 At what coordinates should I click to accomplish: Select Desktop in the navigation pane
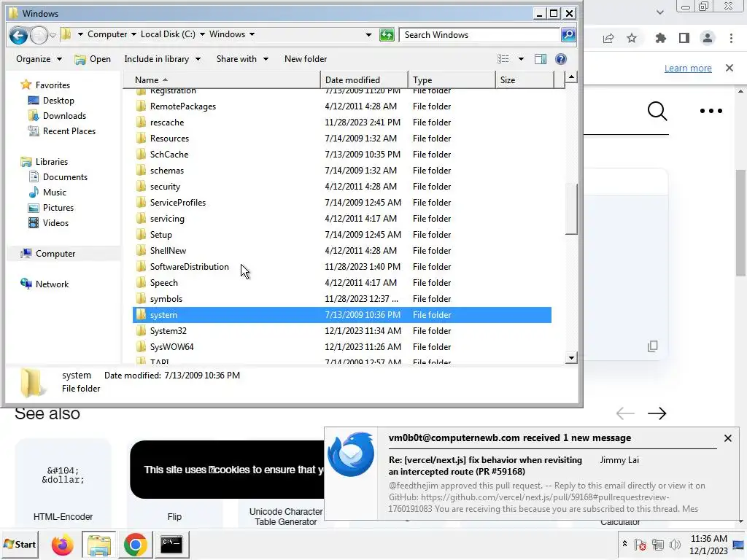pyautogui.click(x=58, y=101)
